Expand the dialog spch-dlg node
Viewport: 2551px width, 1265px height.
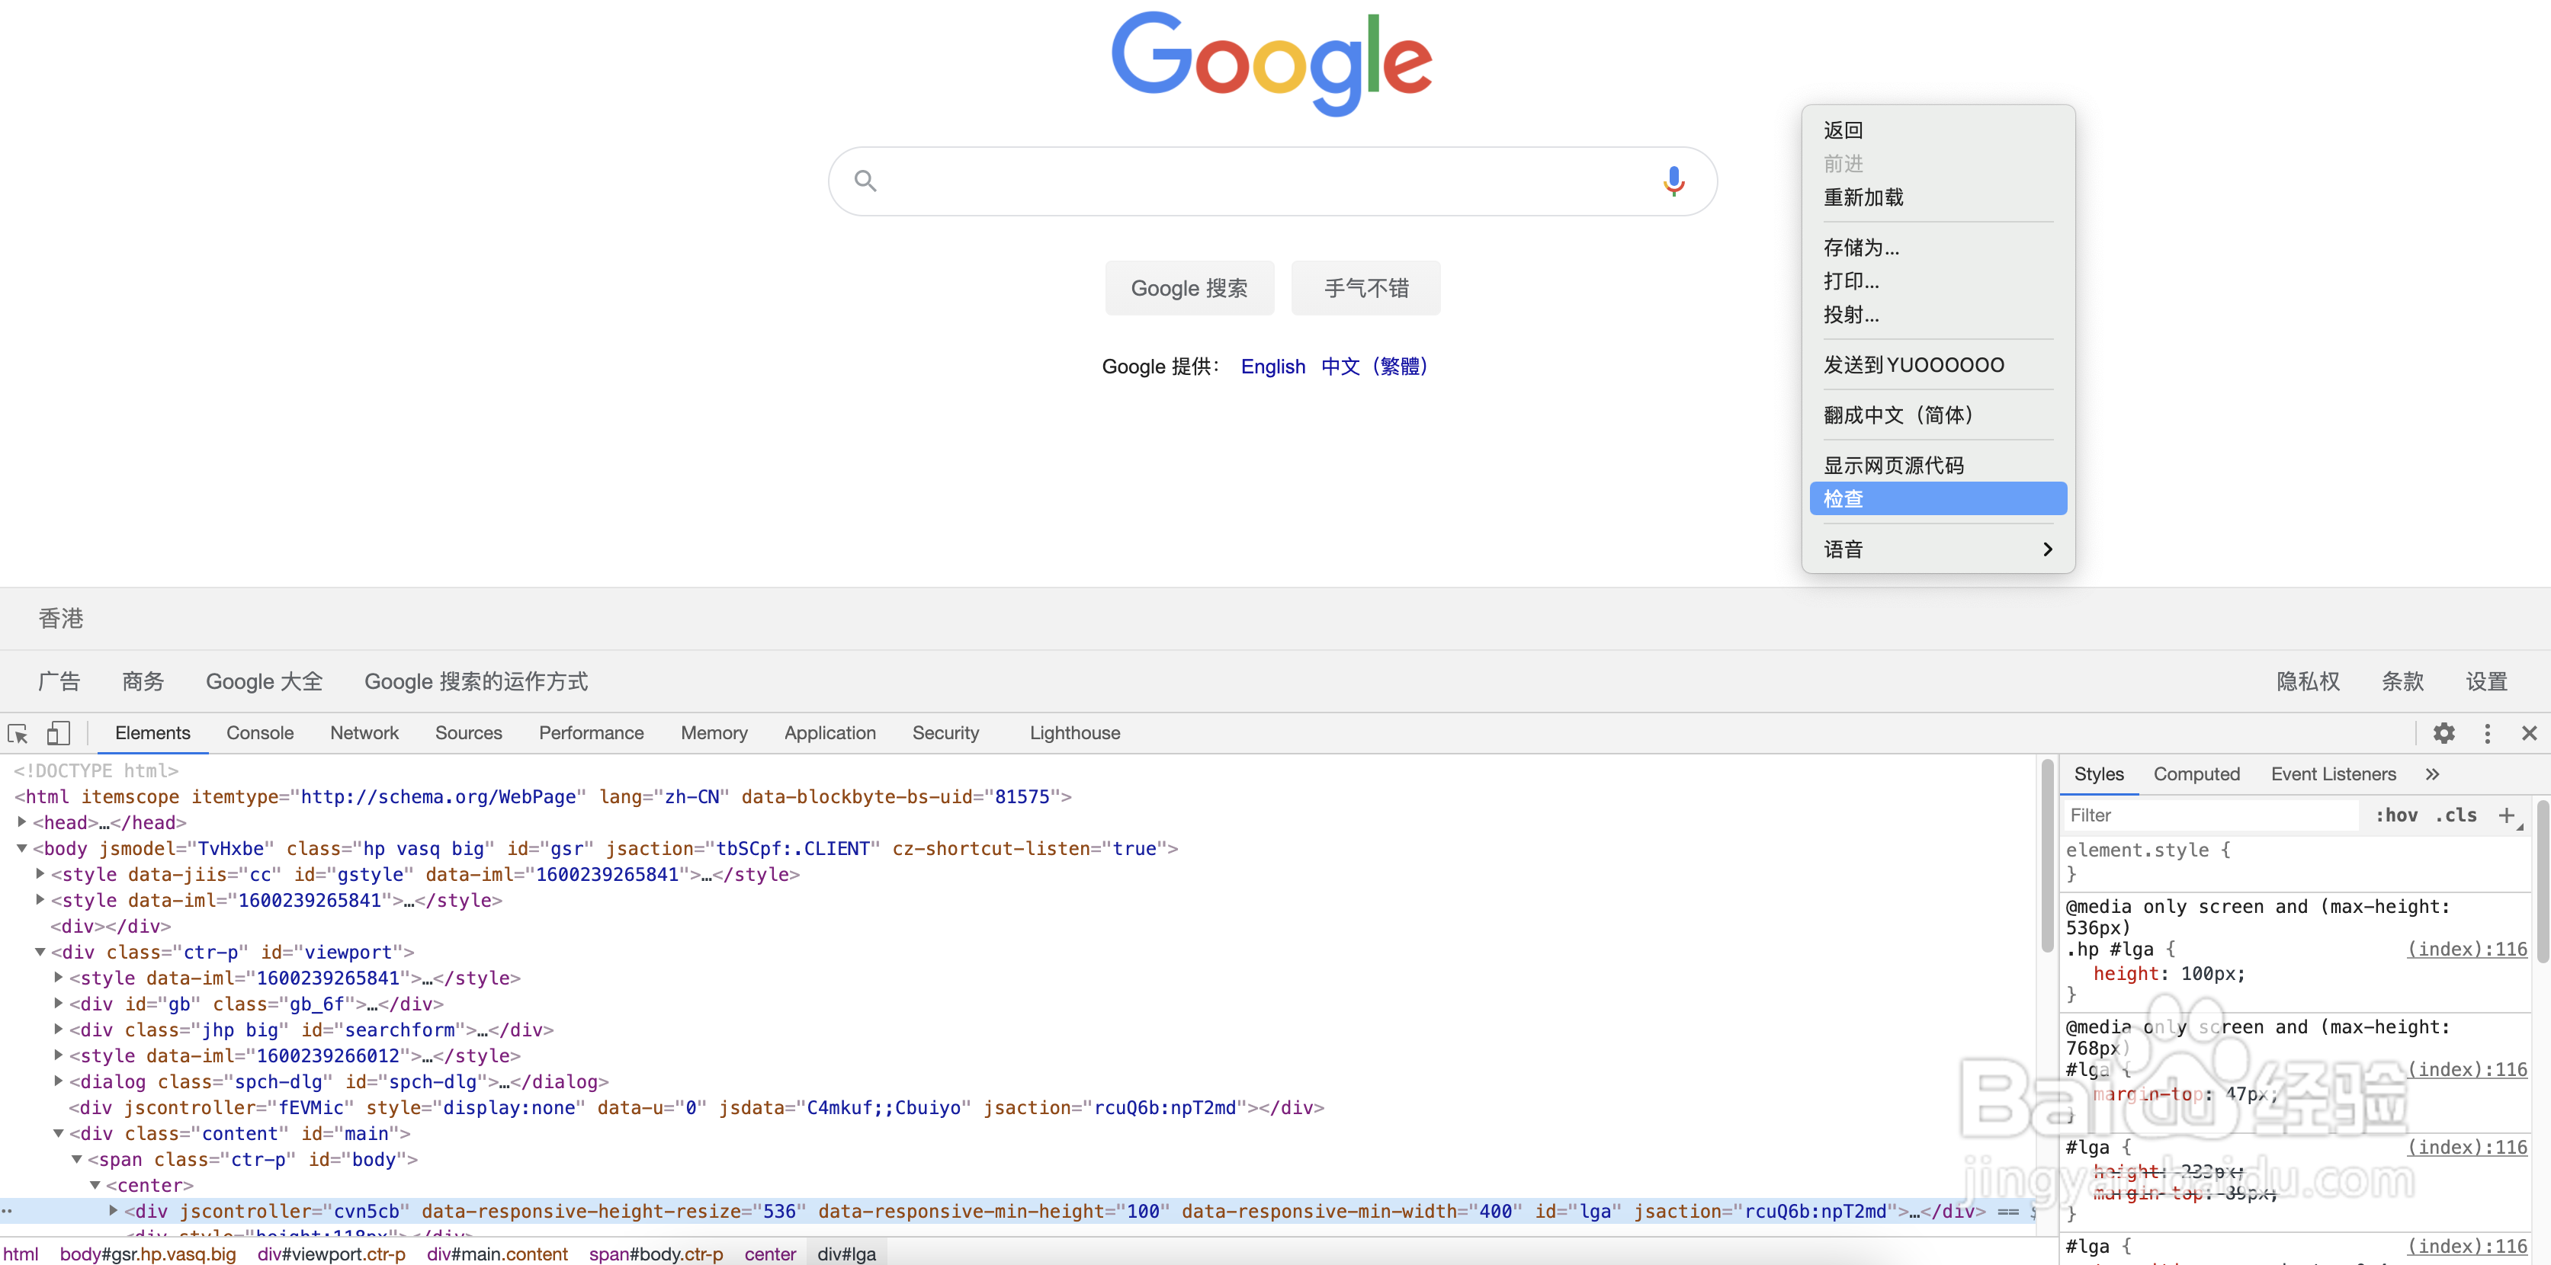click(59, 1081)
